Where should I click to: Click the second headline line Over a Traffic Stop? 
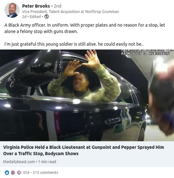41,153
